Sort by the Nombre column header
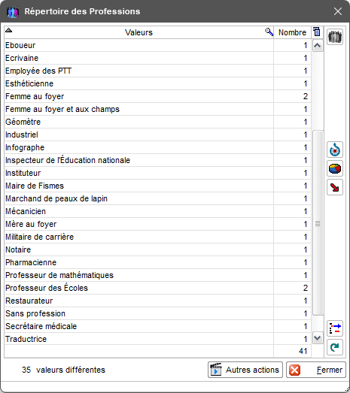This screenshot has height=393, width=350. tap(292, 32)
